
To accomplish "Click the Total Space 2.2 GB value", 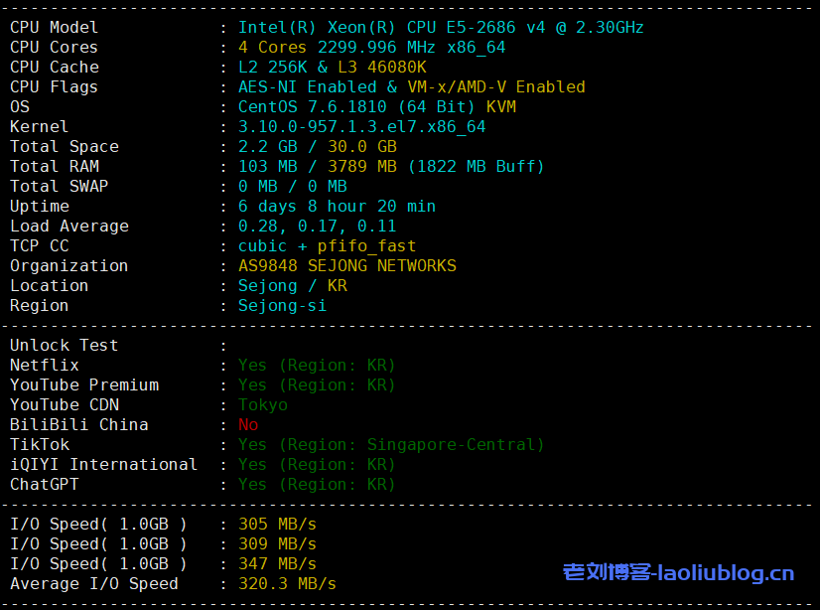I will 262,147.
